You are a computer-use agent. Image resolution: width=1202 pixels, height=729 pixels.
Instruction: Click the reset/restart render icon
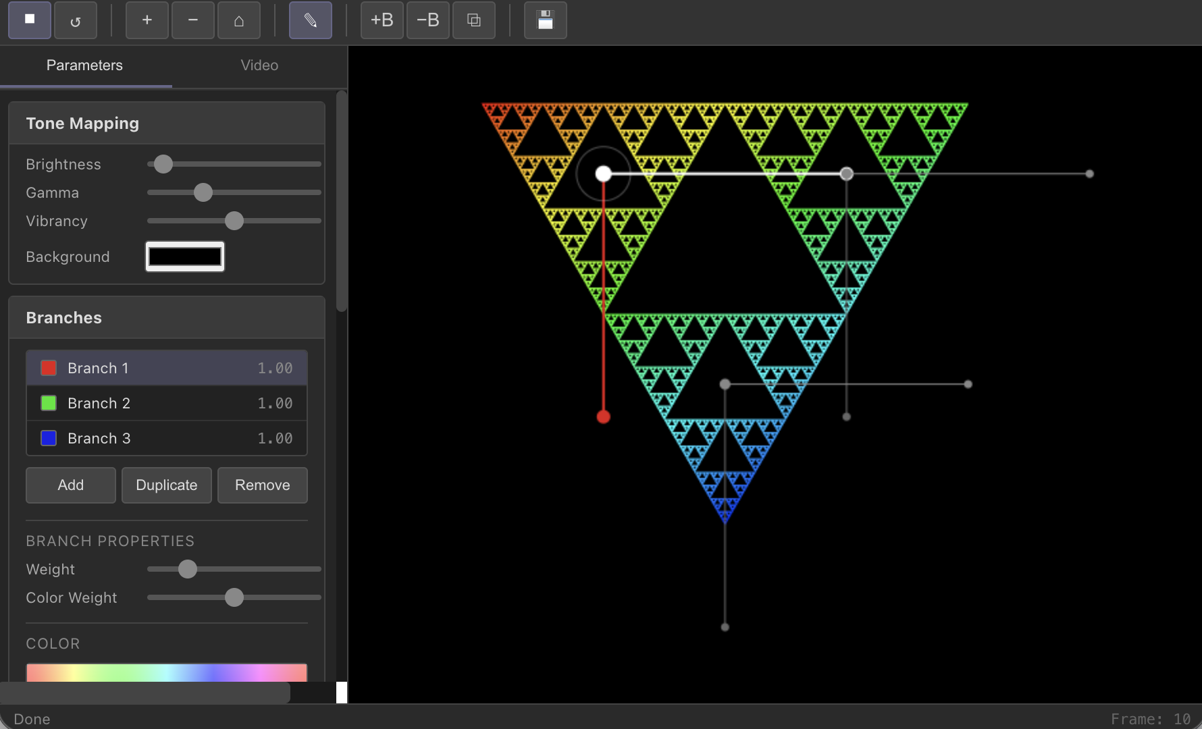(x=76, y=20)
